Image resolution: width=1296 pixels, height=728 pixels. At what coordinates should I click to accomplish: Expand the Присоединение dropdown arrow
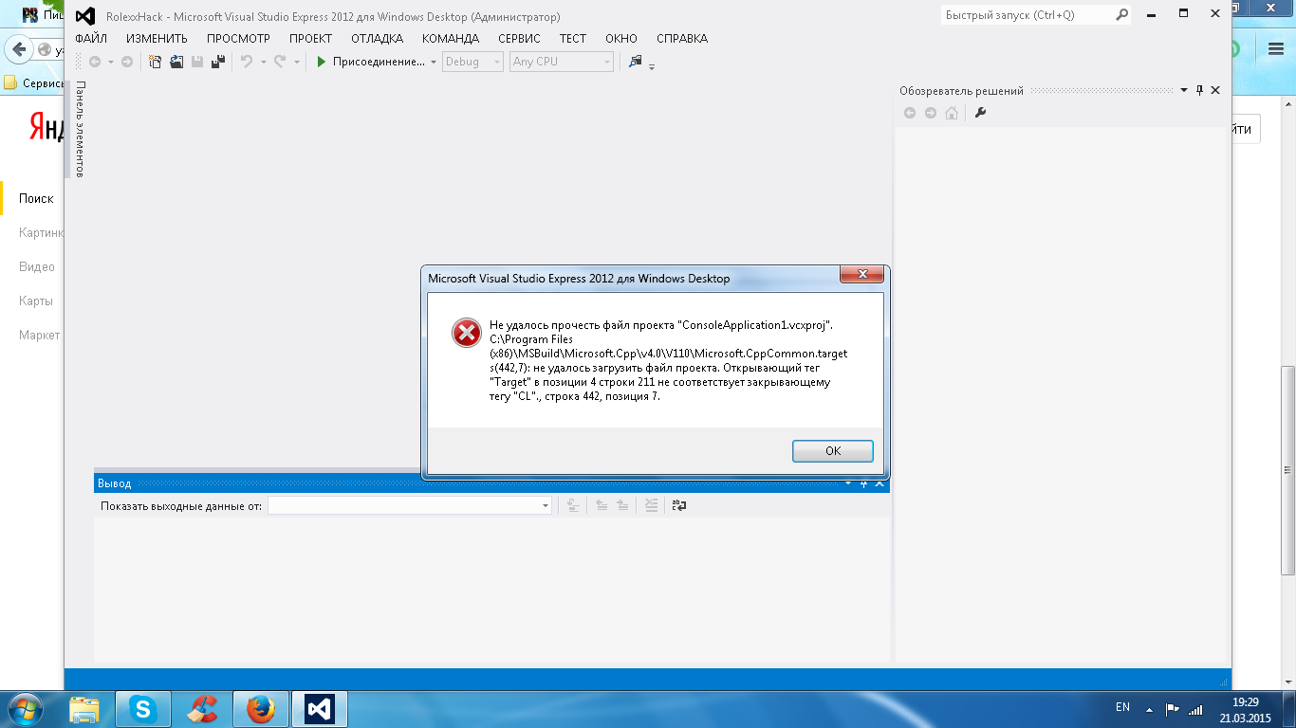(434, 62)
